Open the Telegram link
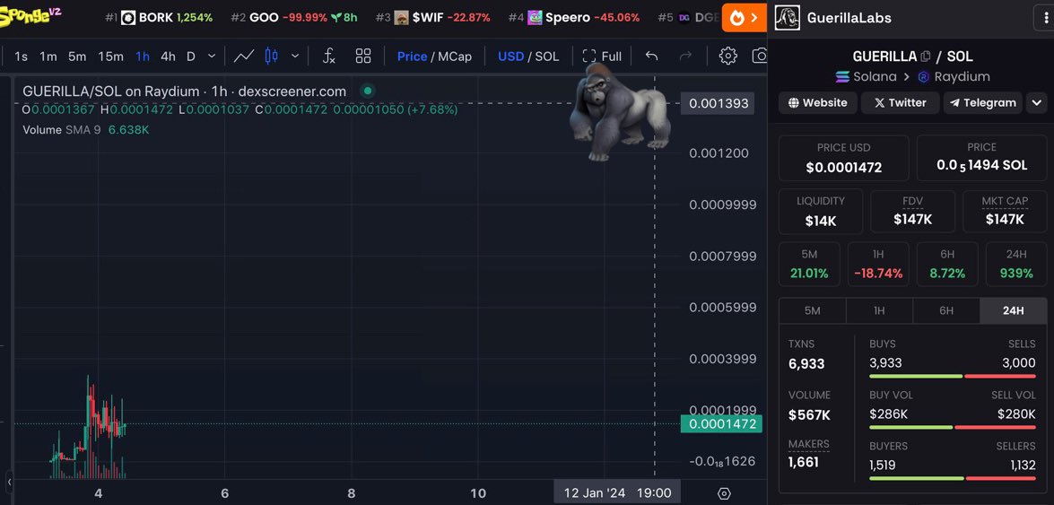Screen dimensions: 1054x505 point(983,103)
